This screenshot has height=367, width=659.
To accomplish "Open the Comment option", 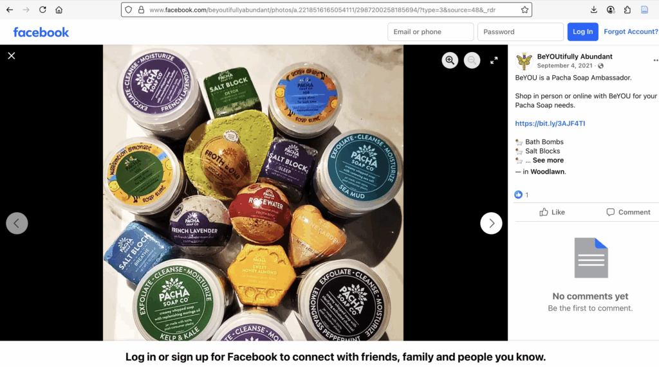I will pos(628,212).
